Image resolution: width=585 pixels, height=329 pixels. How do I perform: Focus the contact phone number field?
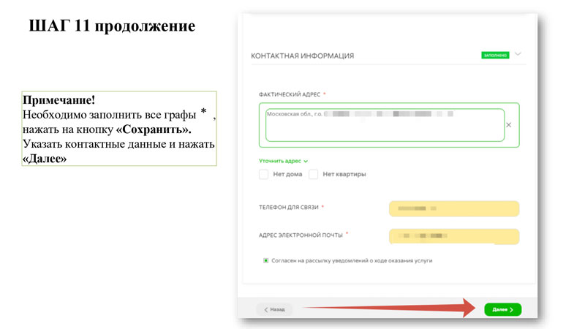coord(454,209)
